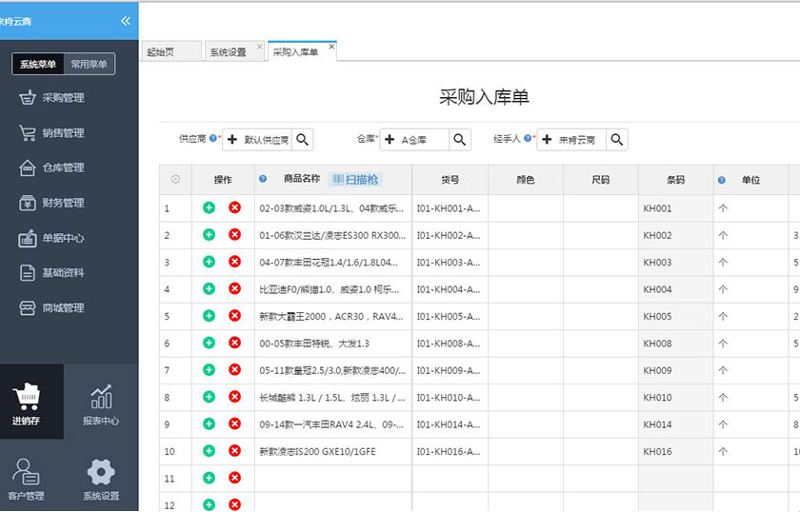Select 系统菜单 toggle option
The image size is (800, 512).
38,64
